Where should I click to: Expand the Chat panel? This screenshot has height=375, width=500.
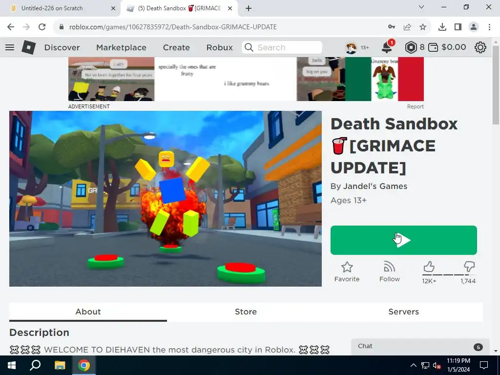tap(420, 347)
